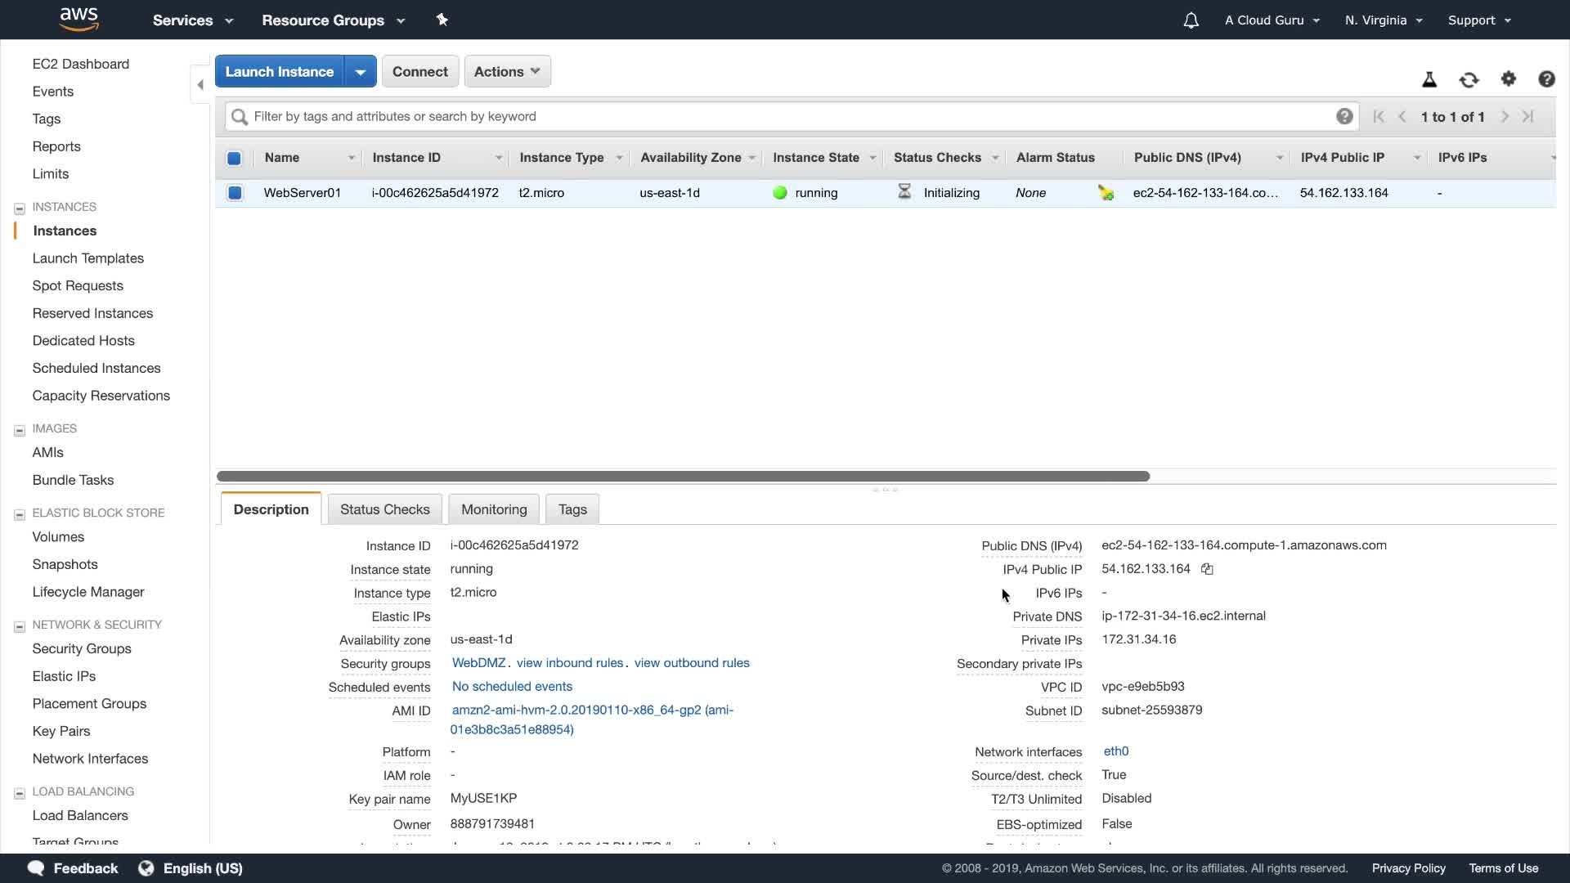The height and width of the screenshot is (883, 1570).
Task: Open the Actions dropdown
Action: coord(507,71)
